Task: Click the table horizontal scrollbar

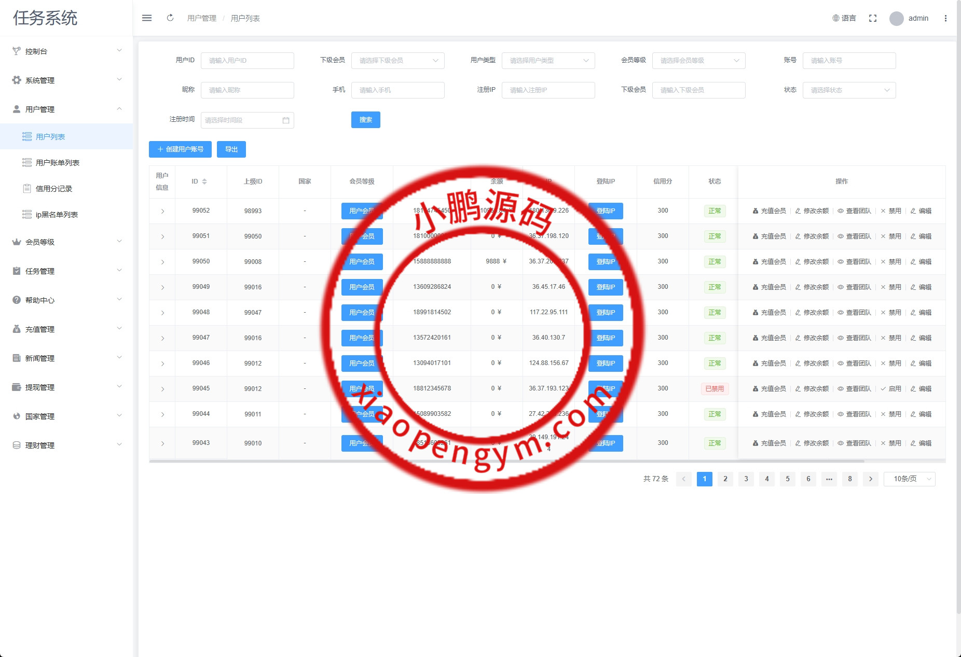Action: tap(506, 461)
